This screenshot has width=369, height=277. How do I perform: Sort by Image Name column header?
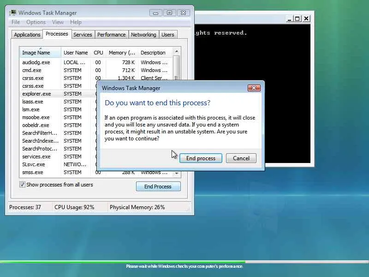pos(40,53)
